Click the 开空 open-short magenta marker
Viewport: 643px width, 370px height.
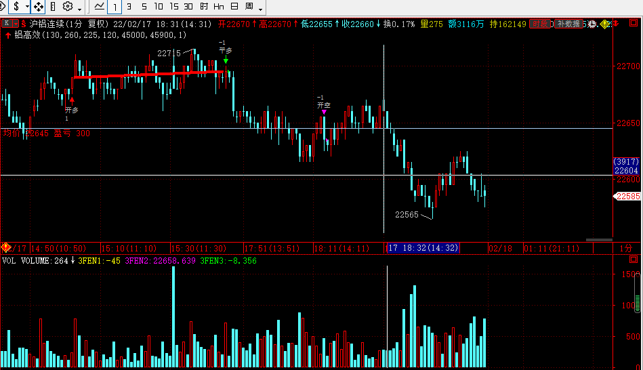click(324, 112)
